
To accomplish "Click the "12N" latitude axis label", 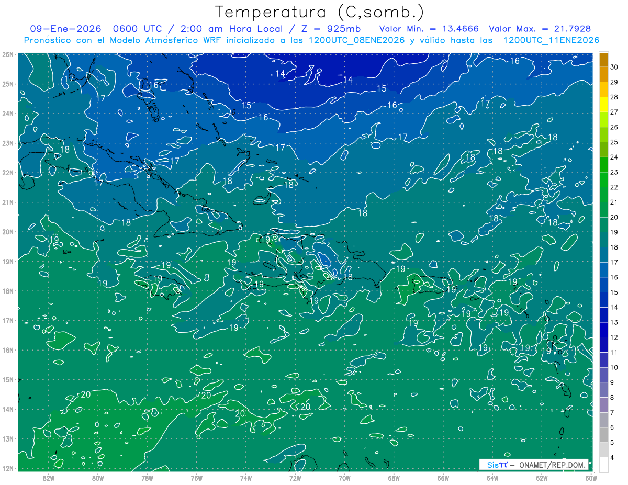I will pos(8,468).
